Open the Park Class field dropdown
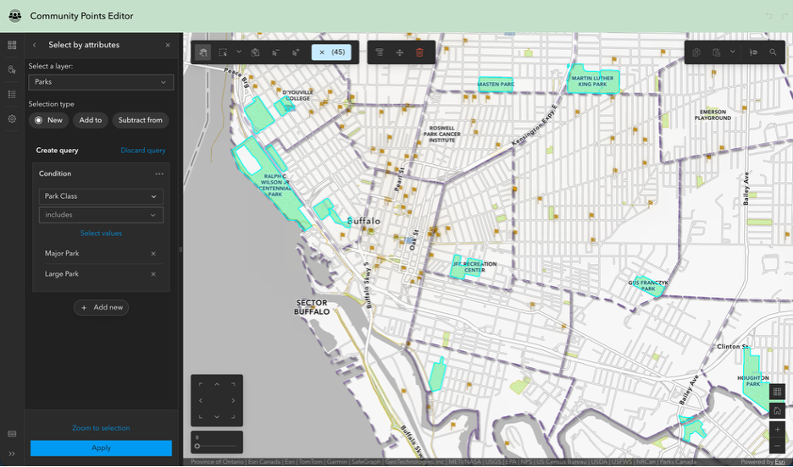 pos(101,196)
